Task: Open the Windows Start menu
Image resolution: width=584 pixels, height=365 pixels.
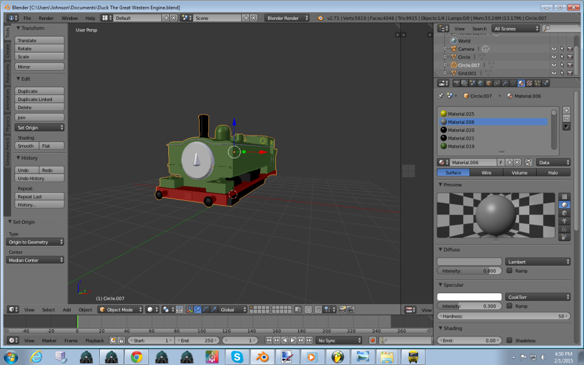Action: tap(10, 357)
